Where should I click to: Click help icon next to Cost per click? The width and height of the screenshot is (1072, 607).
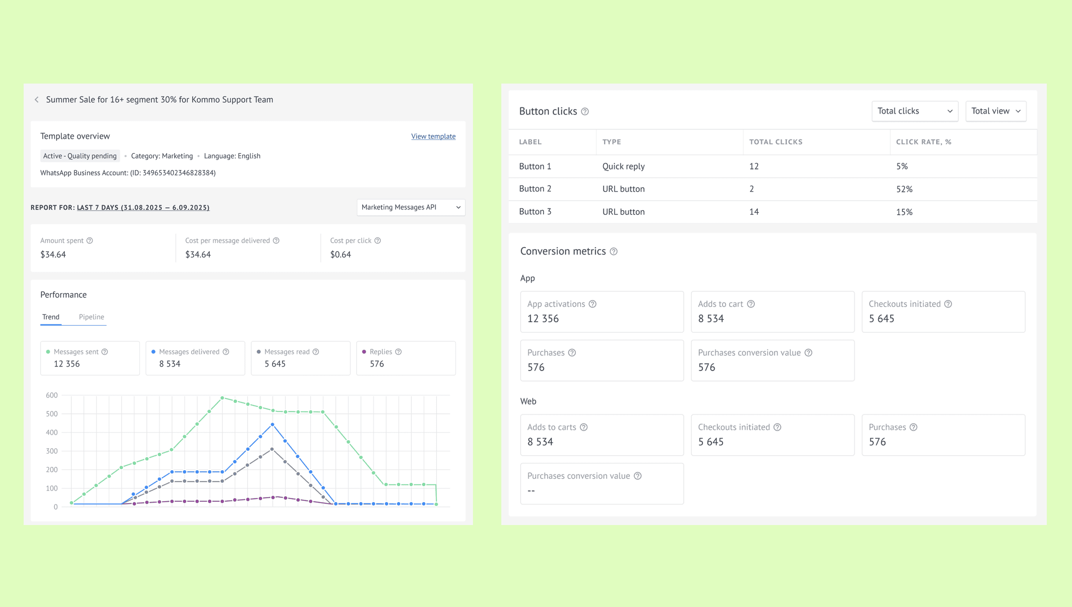378,240
